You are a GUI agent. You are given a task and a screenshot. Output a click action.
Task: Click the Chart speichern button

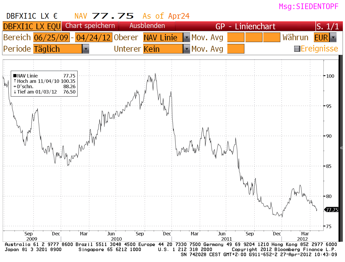[x=90, y=26]
